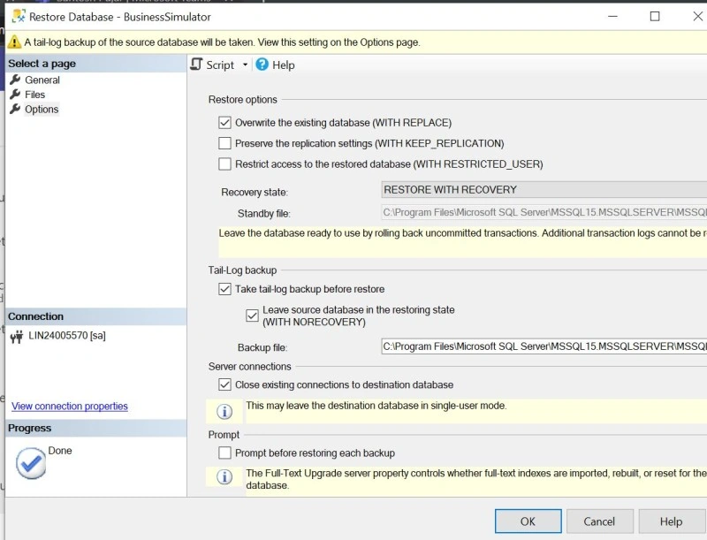Open the General page
This screenshot has width=707, height=540.
click(42, 80)
